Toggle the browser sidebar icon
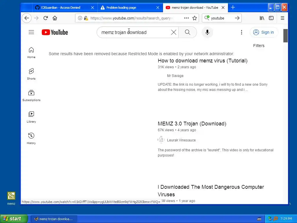297x223 pixels. (x=271, y=18)
